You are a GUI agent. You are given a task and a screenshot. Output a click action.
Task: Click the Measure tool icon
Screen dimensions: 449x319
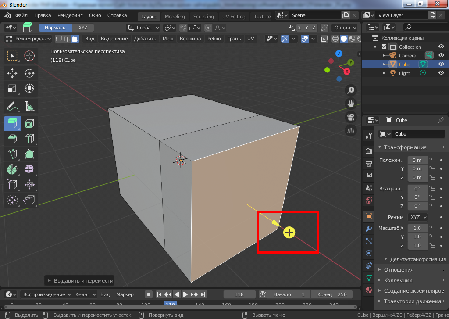click(x=29, y=106)
